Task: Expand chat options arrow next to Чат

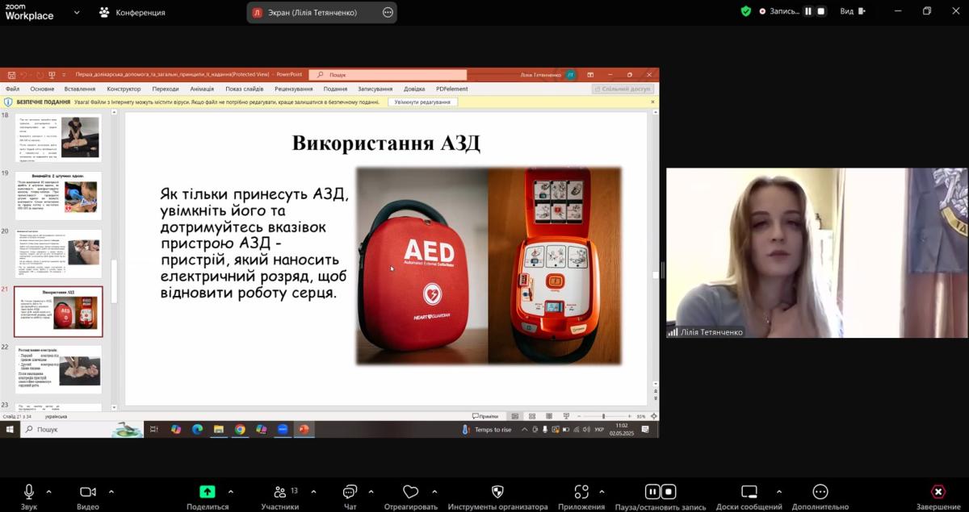Action: [x=371, y=490]
